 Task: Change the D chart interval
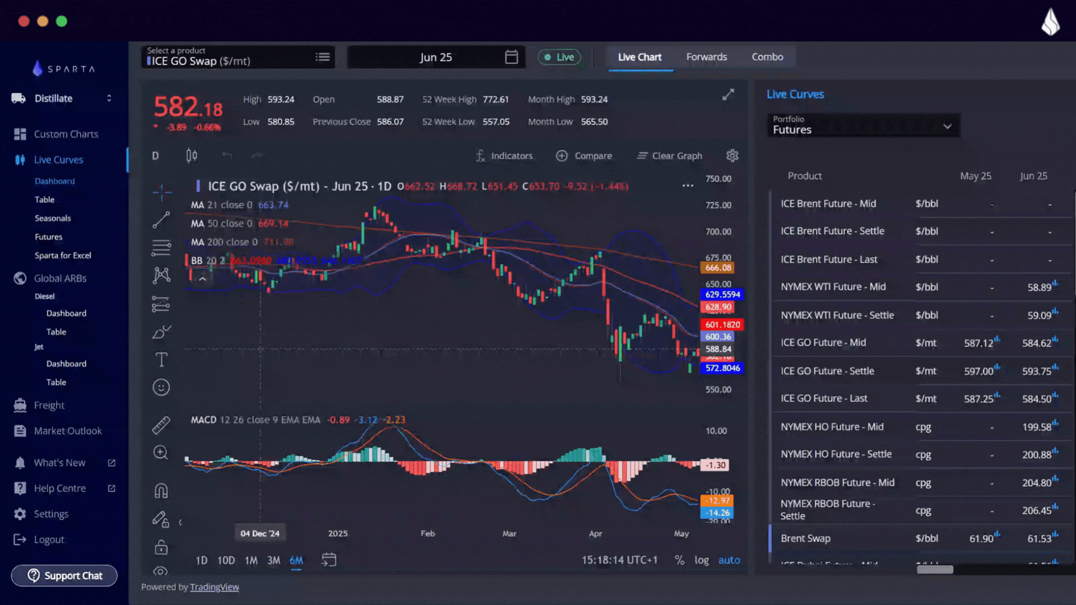[x=155, y=156]
